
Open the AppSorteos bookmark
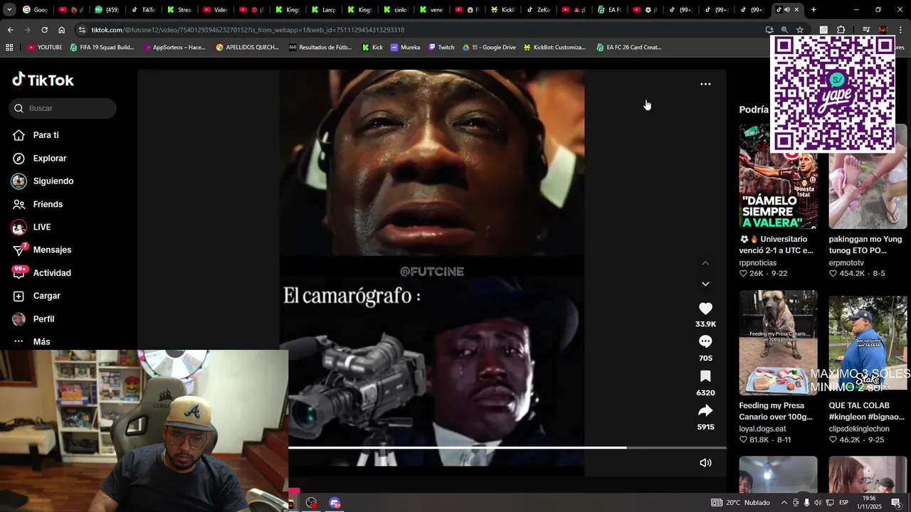point(174,48)
